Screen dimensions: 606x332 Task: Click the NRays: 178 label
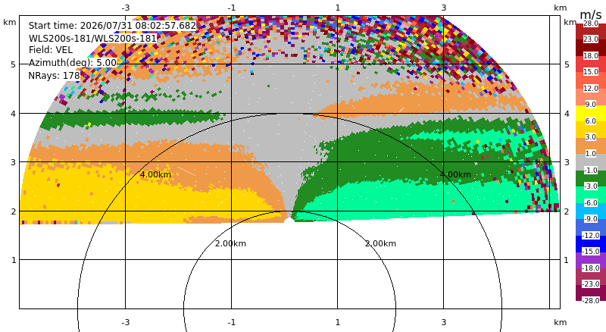(x=54, y=76)
